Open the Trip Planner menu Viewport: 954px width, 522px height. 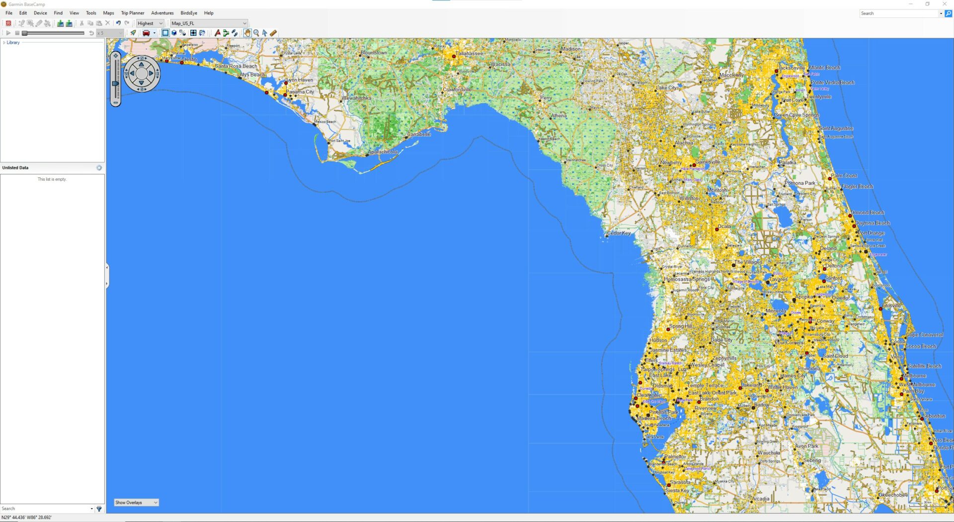(132, 13)
